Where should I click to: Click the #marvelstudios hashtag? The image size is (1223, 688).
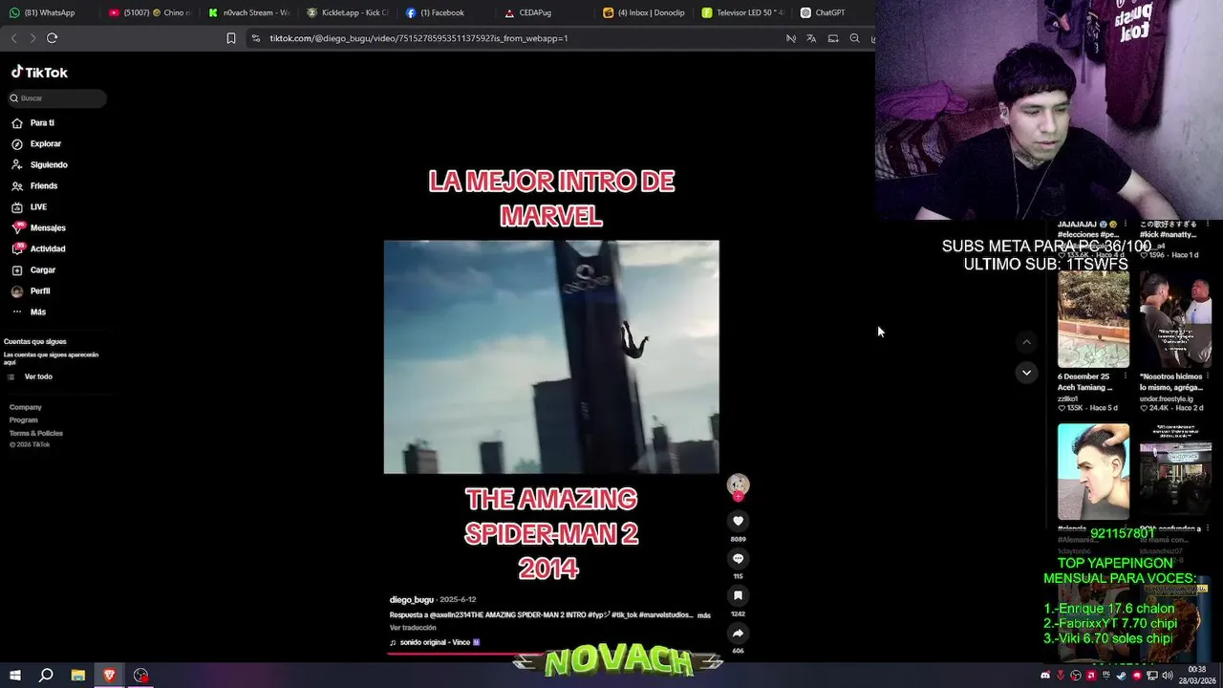[668, 614]
